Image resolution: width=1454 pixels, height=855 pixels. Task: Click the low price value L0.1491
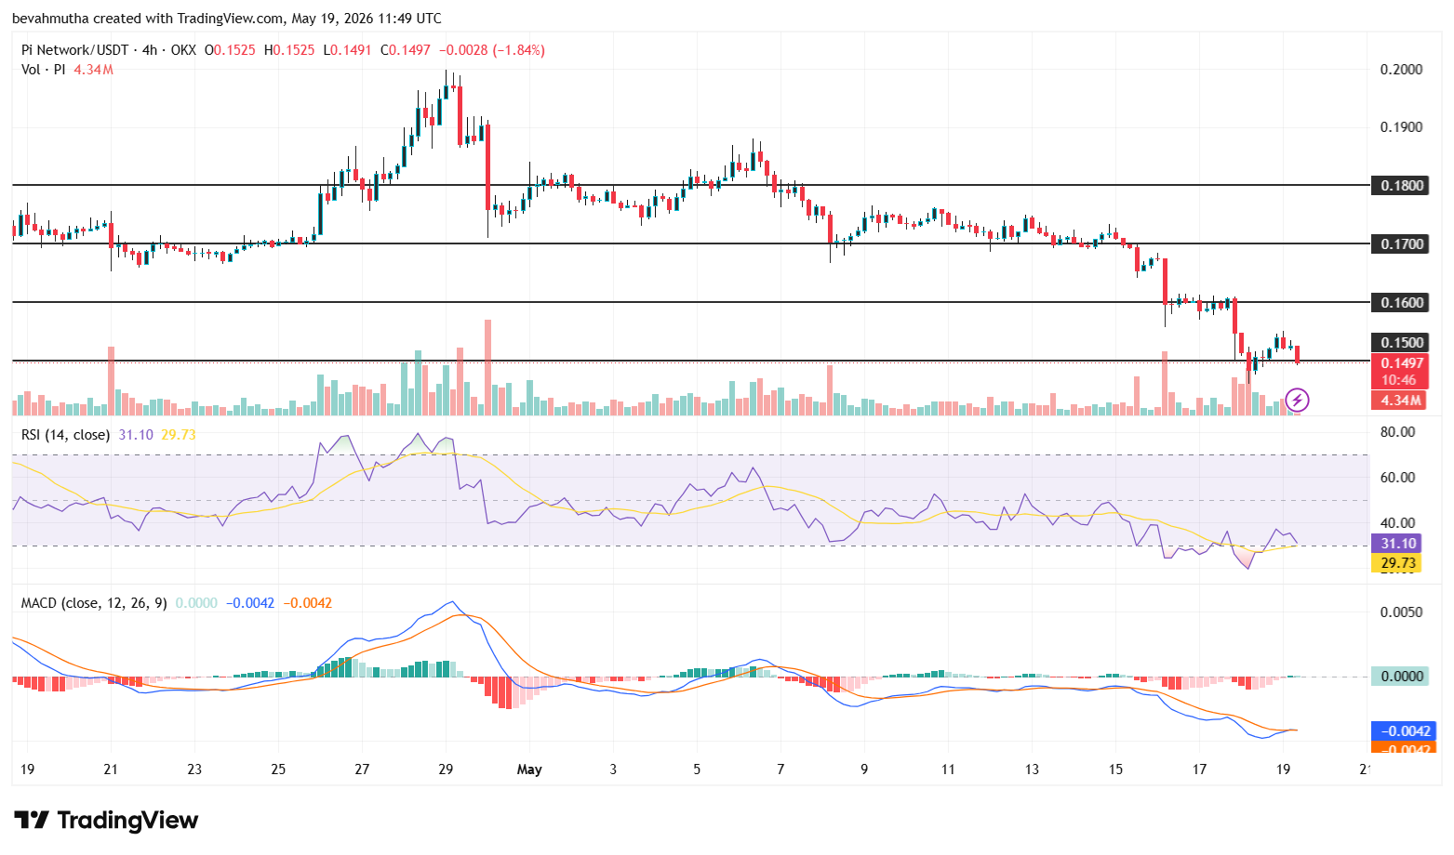[x=347, y=50]
